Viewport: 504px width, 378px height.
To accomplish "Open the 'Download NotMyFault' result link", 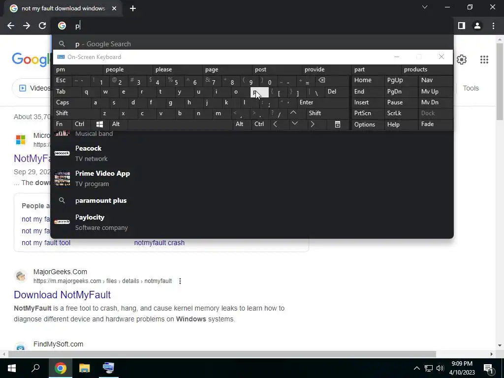I will pyautogui.click(x=62, y=295).
